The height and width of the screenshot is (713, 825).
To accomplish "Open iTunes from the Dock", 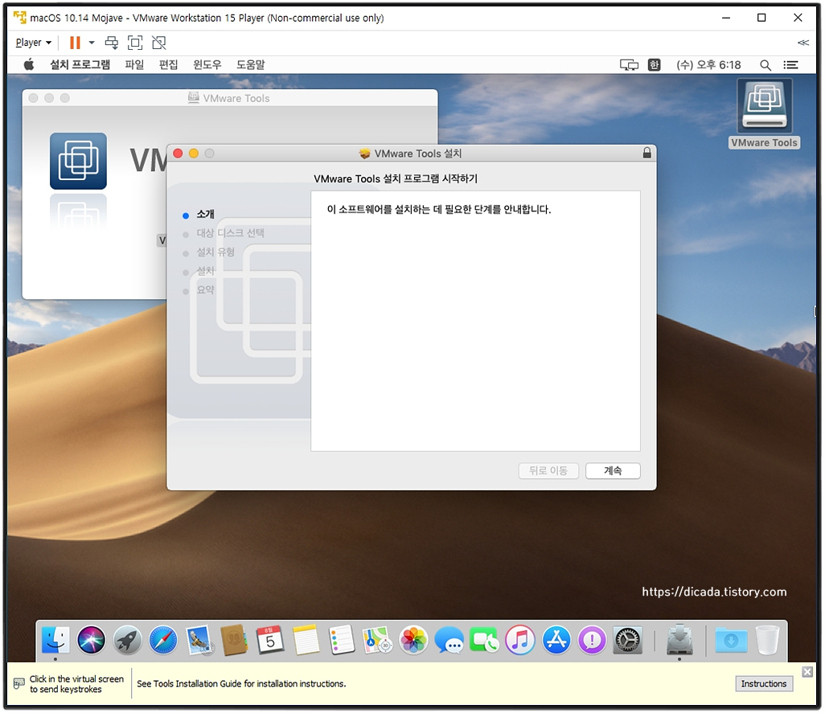I will click(x=520, y=640).
